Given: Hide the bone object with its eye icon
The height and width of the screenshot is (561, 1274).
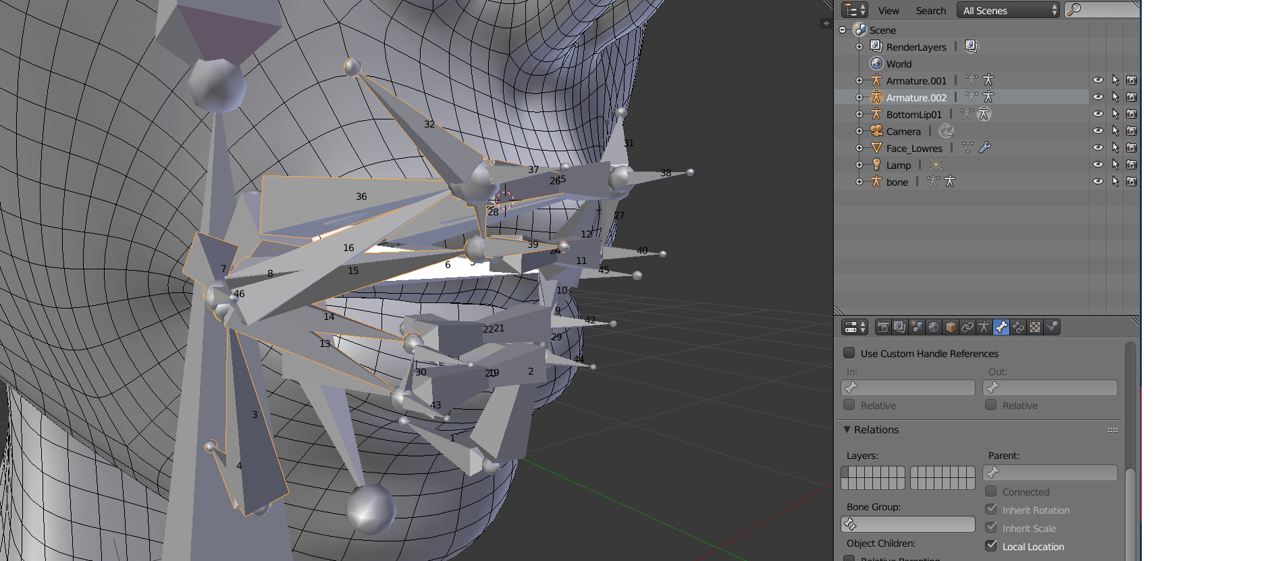Looking at the screenshot, I should pos(1098,182).
